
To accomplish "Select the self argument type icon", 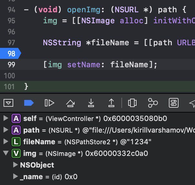I will point(16,118).
